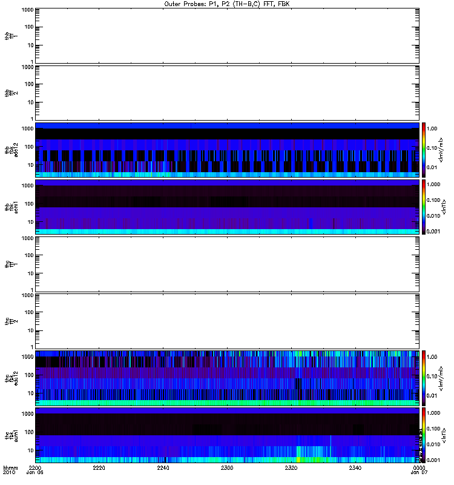Click the '1.00' value on thb edc12 colorbar
Viewport: 454px width, 485px height.
click(x=432, y=129)
